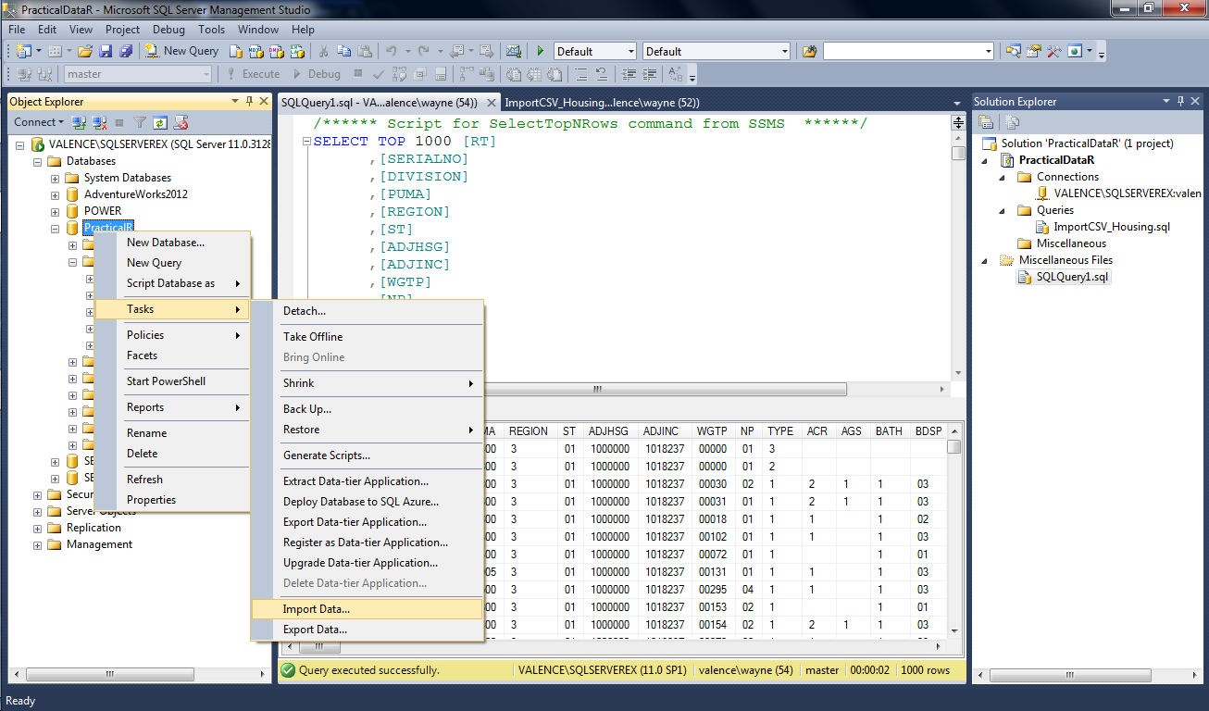Select Take Offline menu entry
The image size is (1209, 711).
coord(368,337)
